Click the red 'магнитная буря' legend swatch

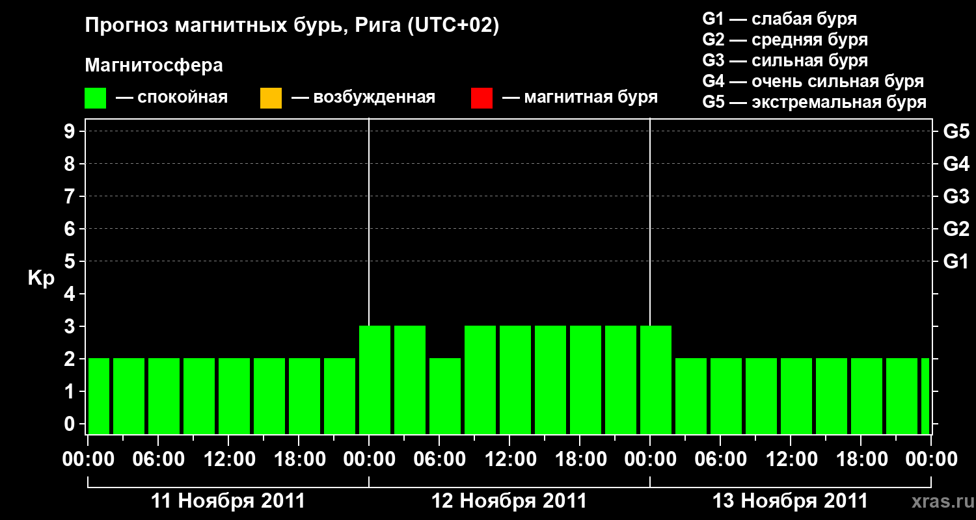point(481,98)
